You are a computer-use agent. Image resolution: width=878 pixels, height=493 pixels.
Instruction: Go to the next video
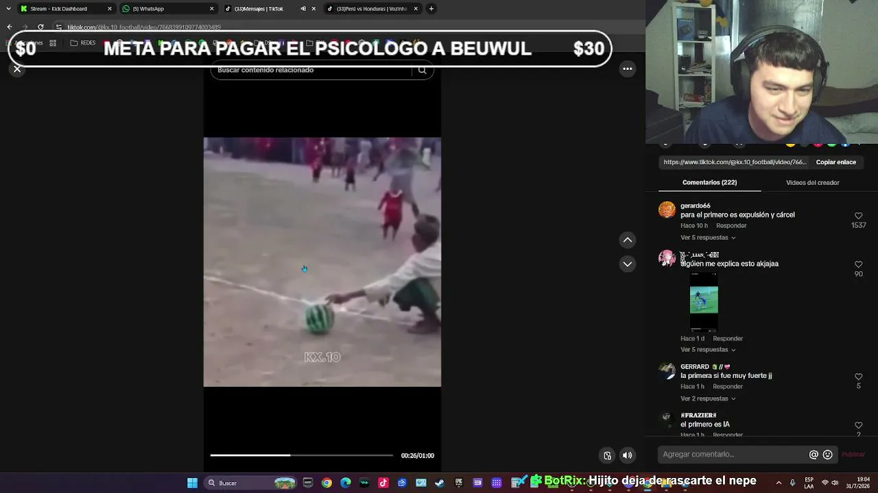tap(628, 264)
